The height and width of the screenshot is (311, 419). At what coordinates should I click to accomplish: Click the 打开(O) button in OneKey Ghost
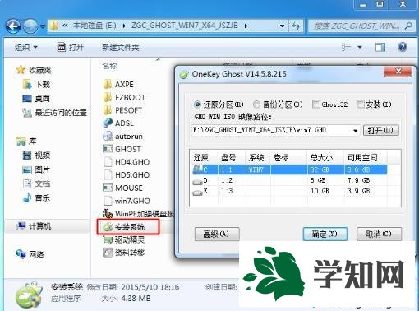[381, 130]
